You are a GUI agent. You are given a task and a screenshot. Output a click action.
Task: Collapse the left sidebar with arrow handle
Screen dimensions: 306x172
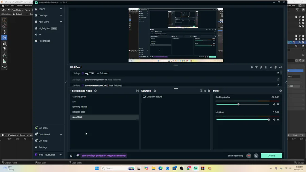[x=66, y=82]
